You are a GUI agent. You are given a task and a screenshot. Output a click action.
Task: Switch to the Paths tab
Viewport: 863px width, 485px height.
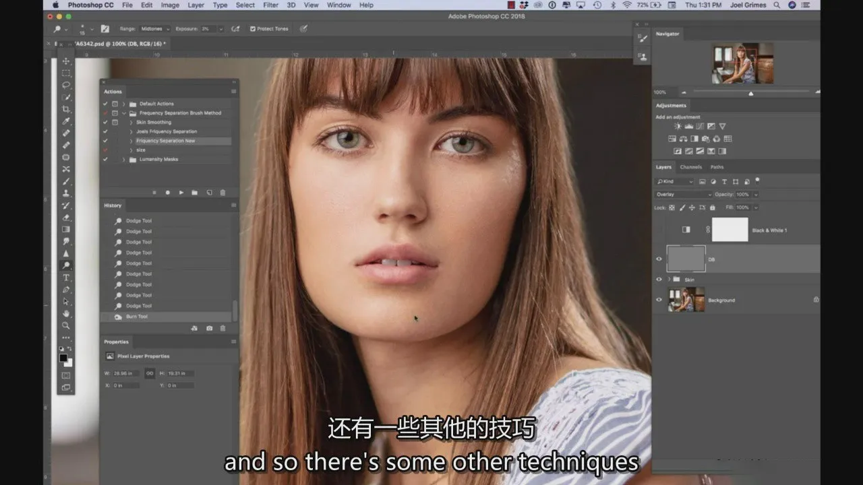(717, 167)
